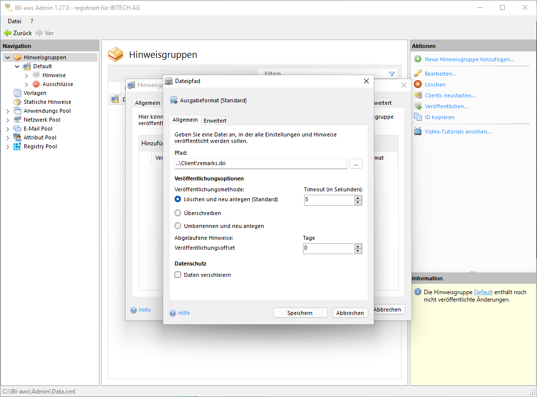This screenshot has height=397, width=537.
Task: Click the E-Mail Pool envelope icon
Action: [x=17, y=129]
